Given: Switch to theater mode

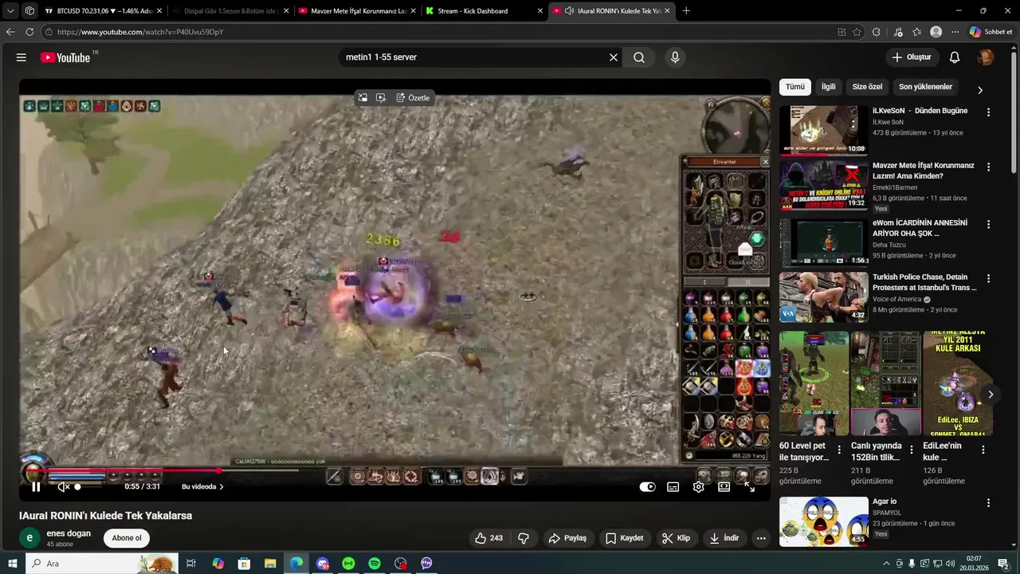Looking at the screenshot, I should (724, 486).
